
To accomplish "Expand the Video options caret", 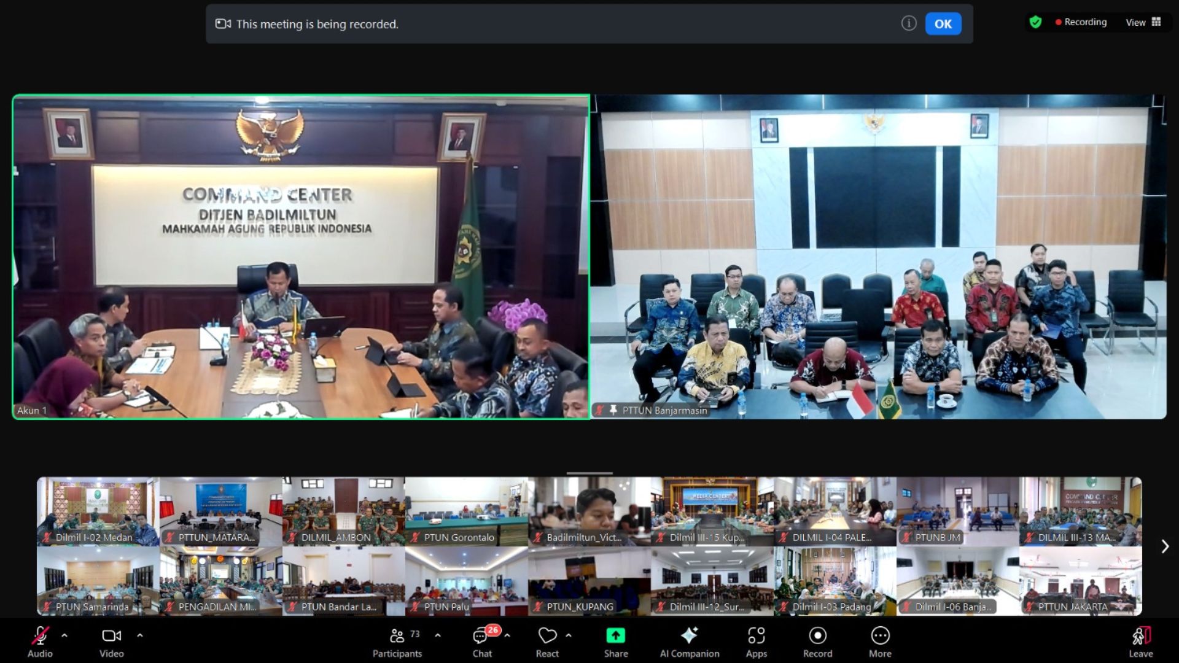I will click(x=140, y=635).
